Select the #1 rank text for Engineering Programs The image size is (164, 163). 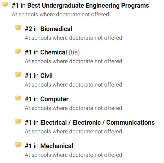[x=15, y=6]
